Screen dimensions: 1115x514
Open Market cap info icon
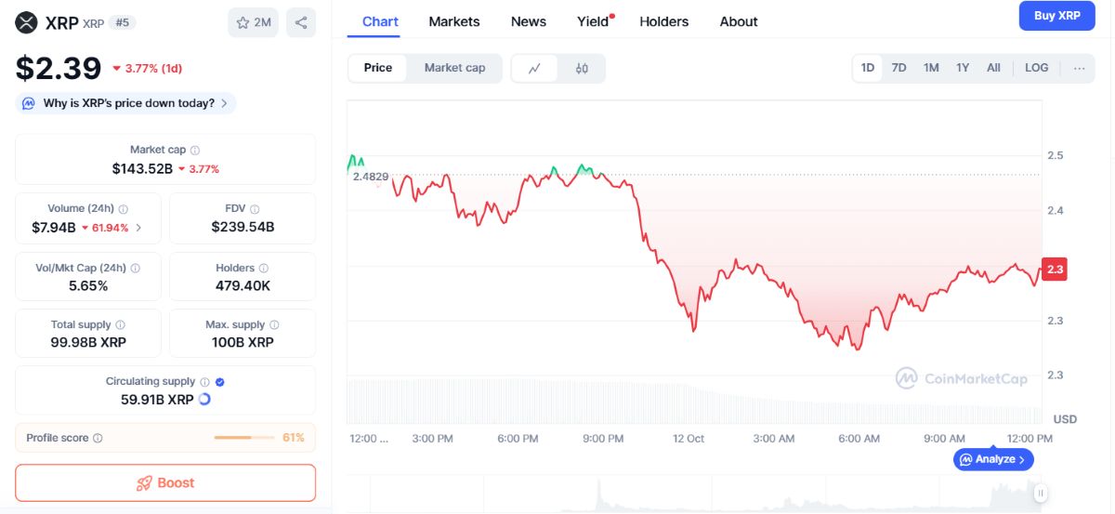[195, 150]
